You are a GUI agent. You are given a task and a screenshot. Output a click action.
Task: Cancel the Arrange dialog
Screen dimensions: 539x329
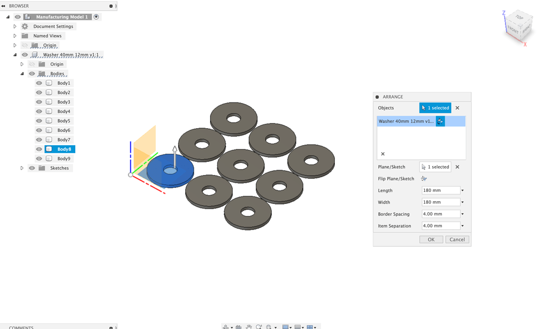click(x=456, y=239)
